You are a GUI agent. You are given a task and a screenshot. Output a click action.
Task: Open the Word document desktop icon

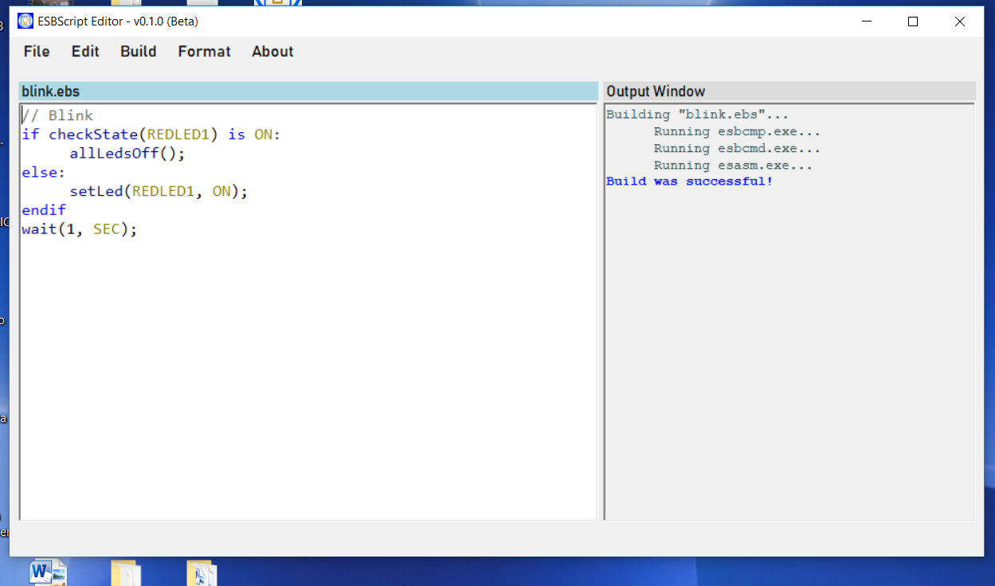tap(47, 573)
